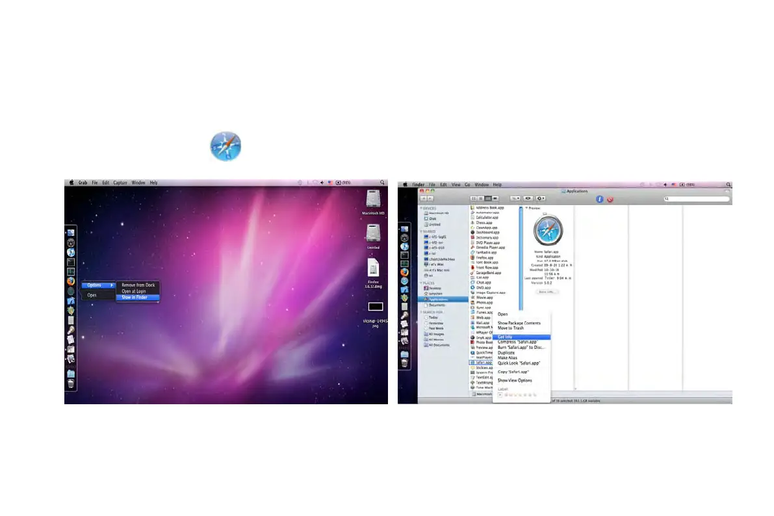Click the blue file list scrollbar
This screenshot has height=516, width=774.
pyautogui.click(x=521, y=258)
